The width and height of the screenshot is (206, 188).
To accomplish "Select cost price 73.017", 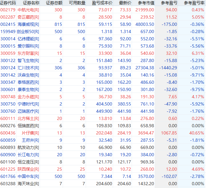I will (x=105, y=10).
